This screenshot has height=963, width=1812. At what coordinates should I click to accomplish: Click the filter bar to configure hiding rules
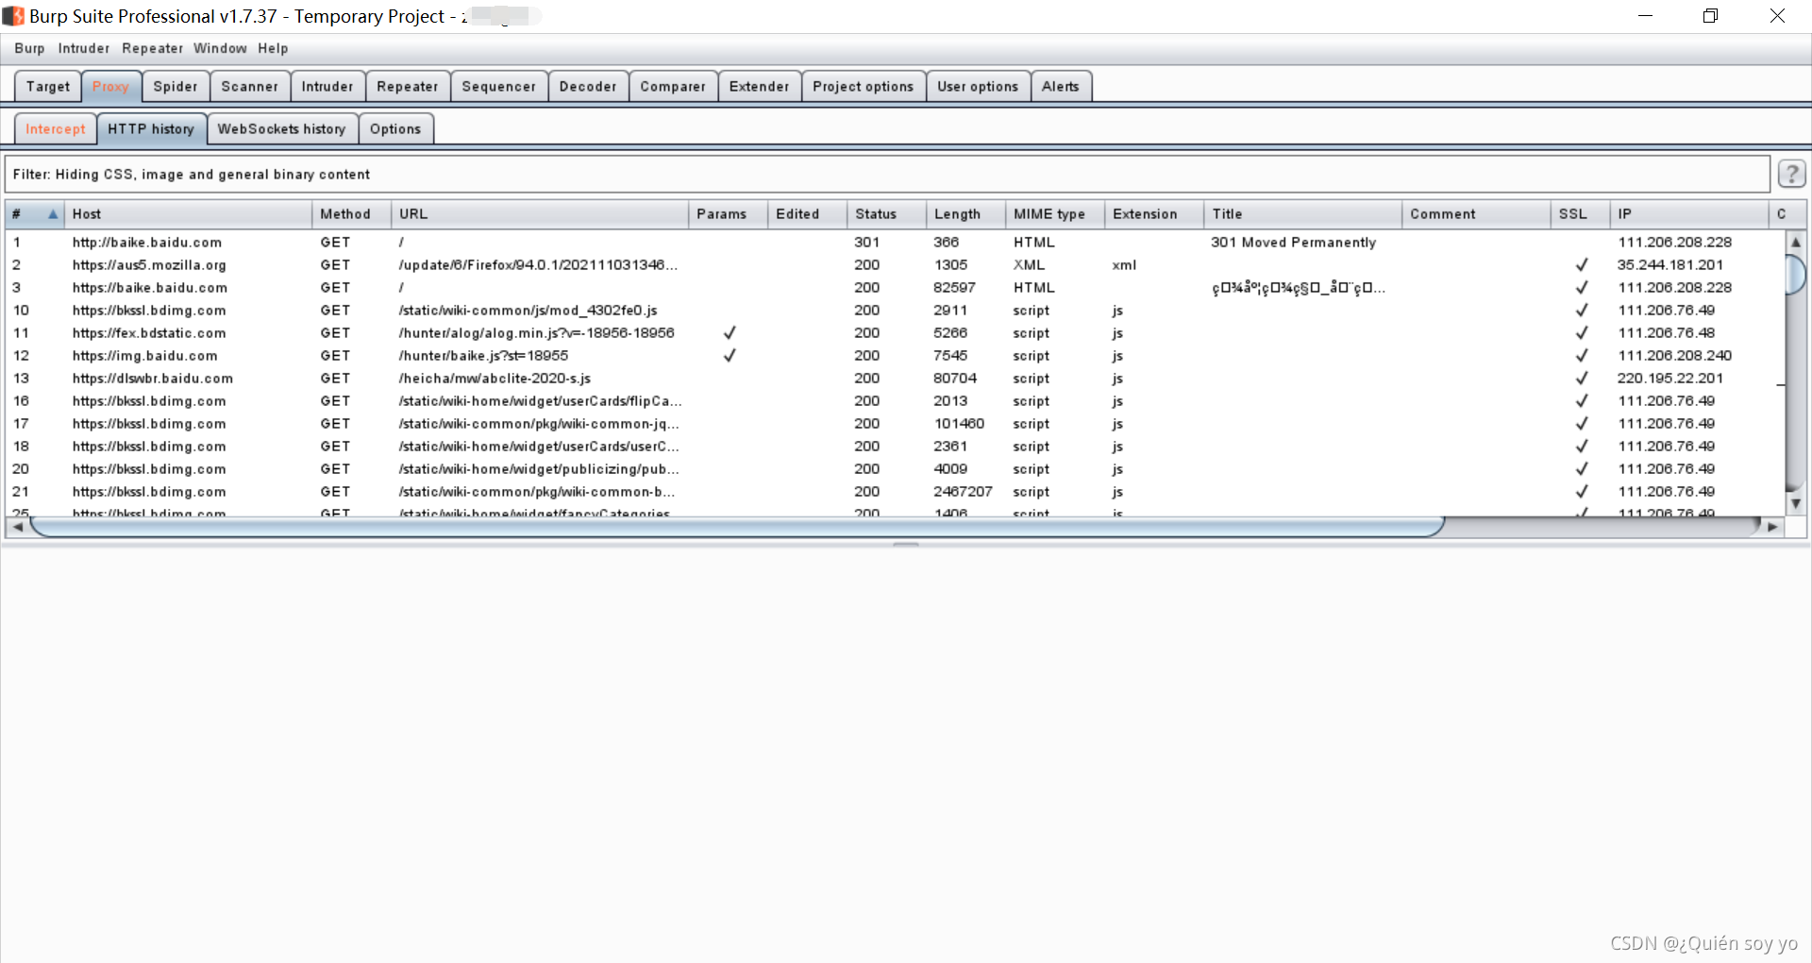pos(887,174)
